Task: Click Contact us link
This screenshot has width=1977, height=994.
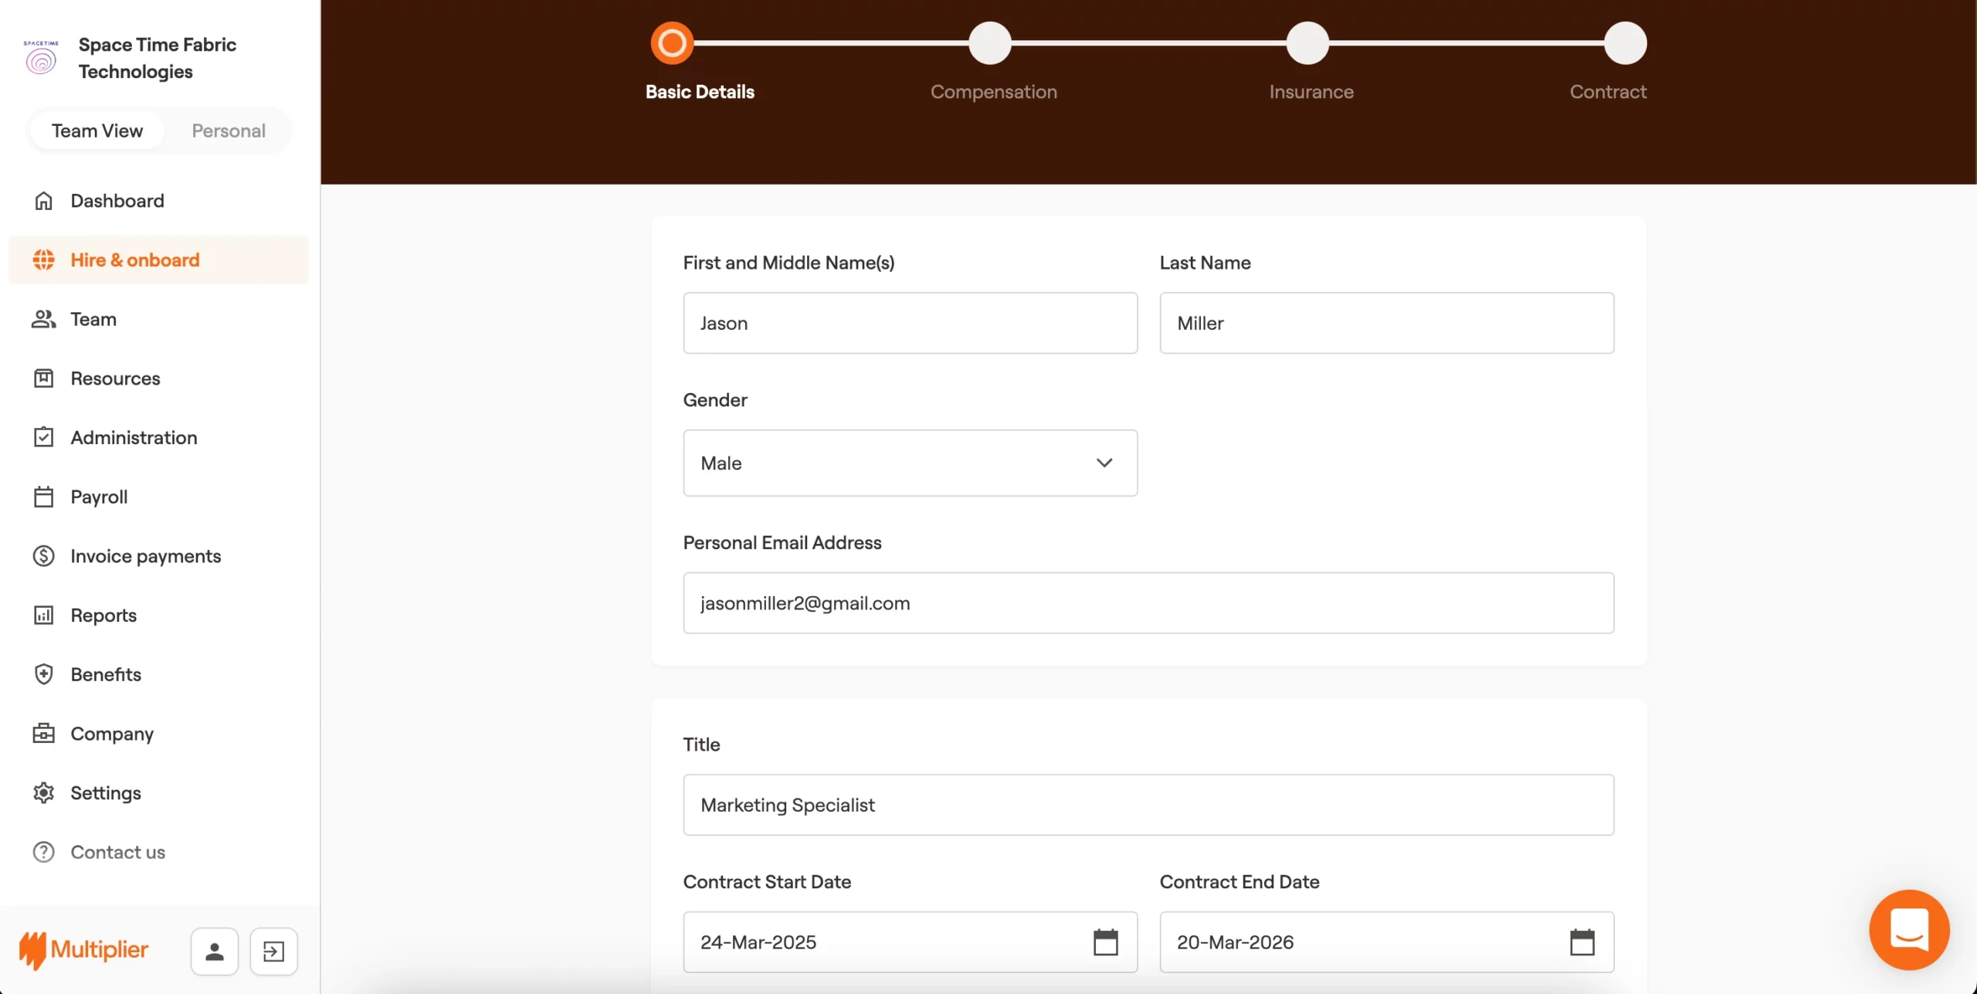Action: coord(158,852)
